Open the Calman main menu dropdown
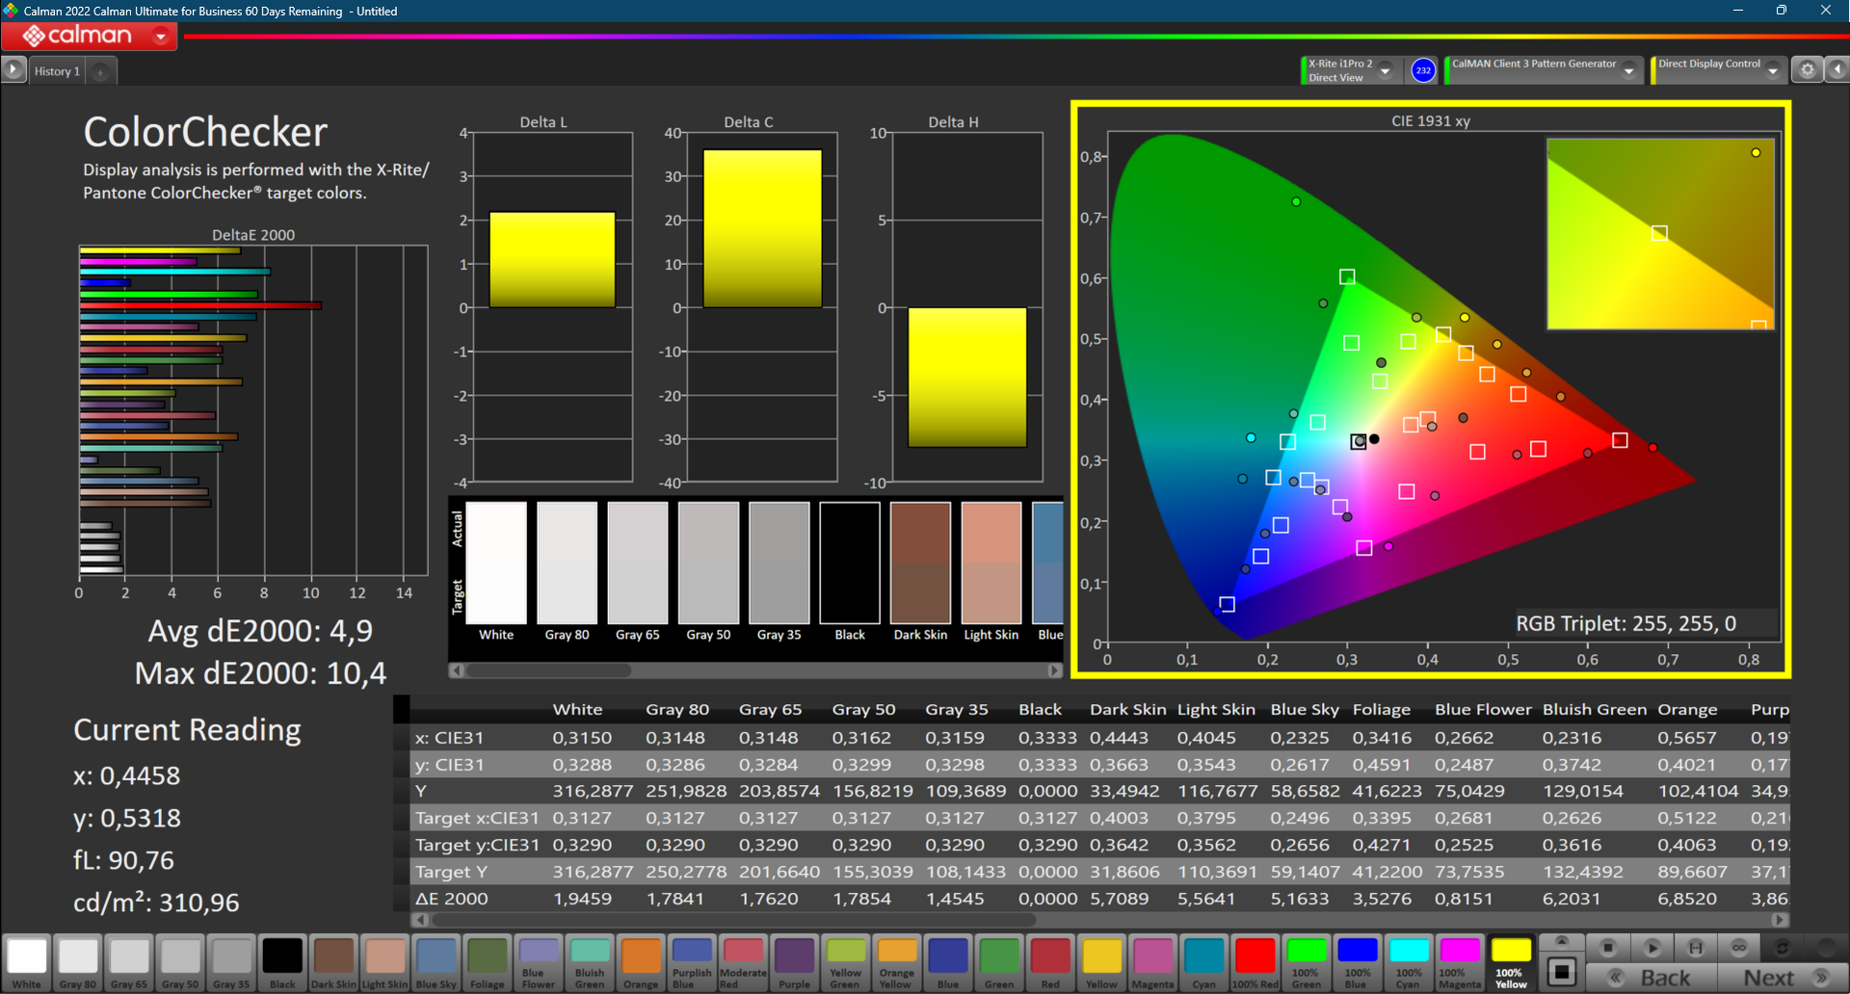1850x994 pixels. [161, 37]
